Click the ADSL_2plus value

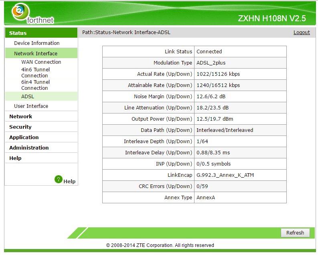point(211,63)
